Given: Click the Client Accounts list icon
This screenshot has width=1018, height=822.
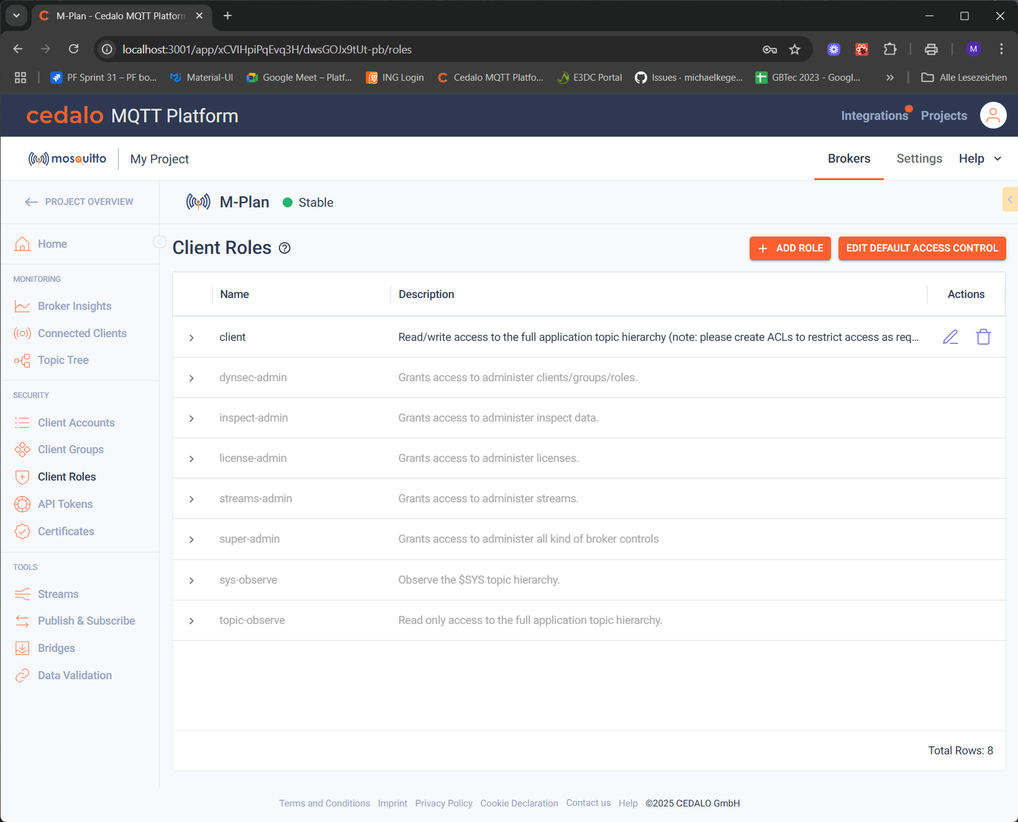Looking at the screenshot, I should click(x=22, y=423).
